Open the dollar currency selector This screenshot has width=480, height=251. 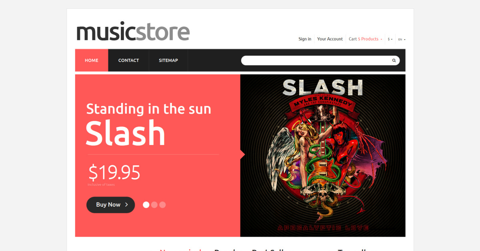(x=390, y=39)
